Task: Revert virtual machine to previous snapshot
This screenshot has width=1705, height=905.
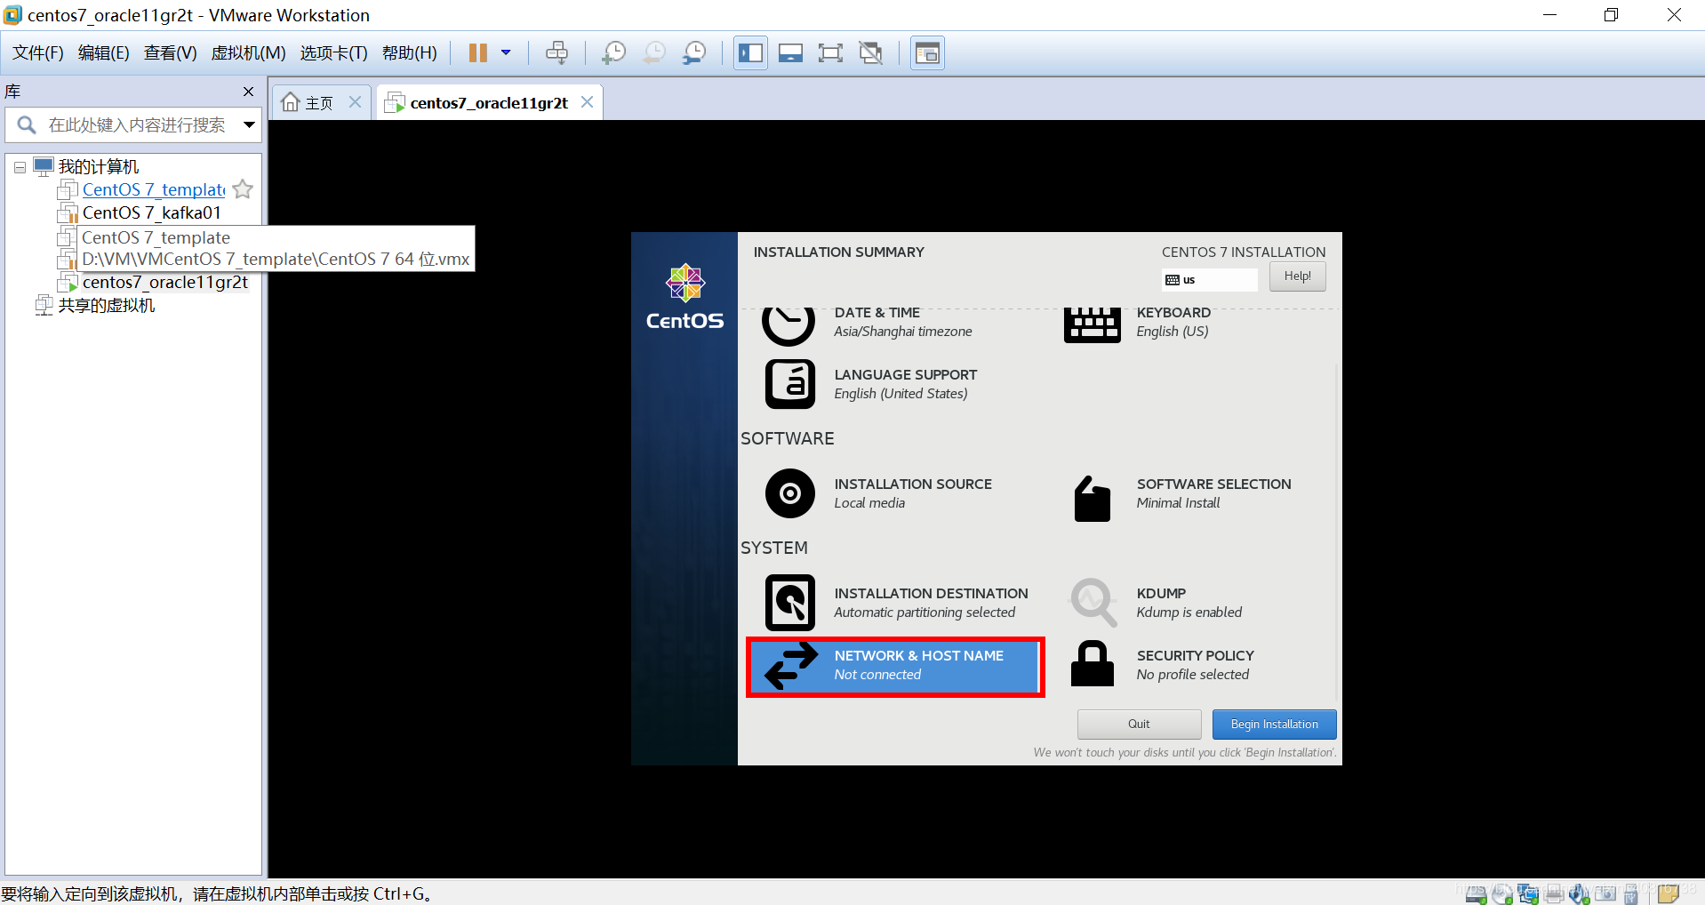Action: [x=654, y=53]
